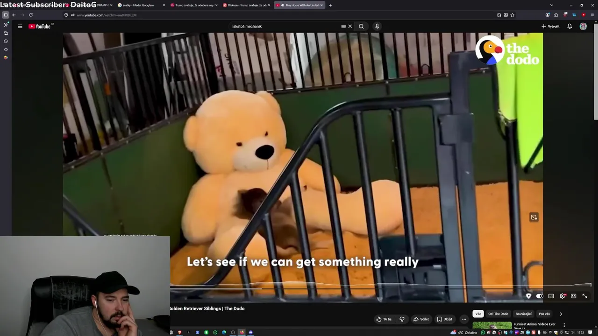The image size is (598, 336).
Task: Open a new browser tab
Action: coord(330,5)
